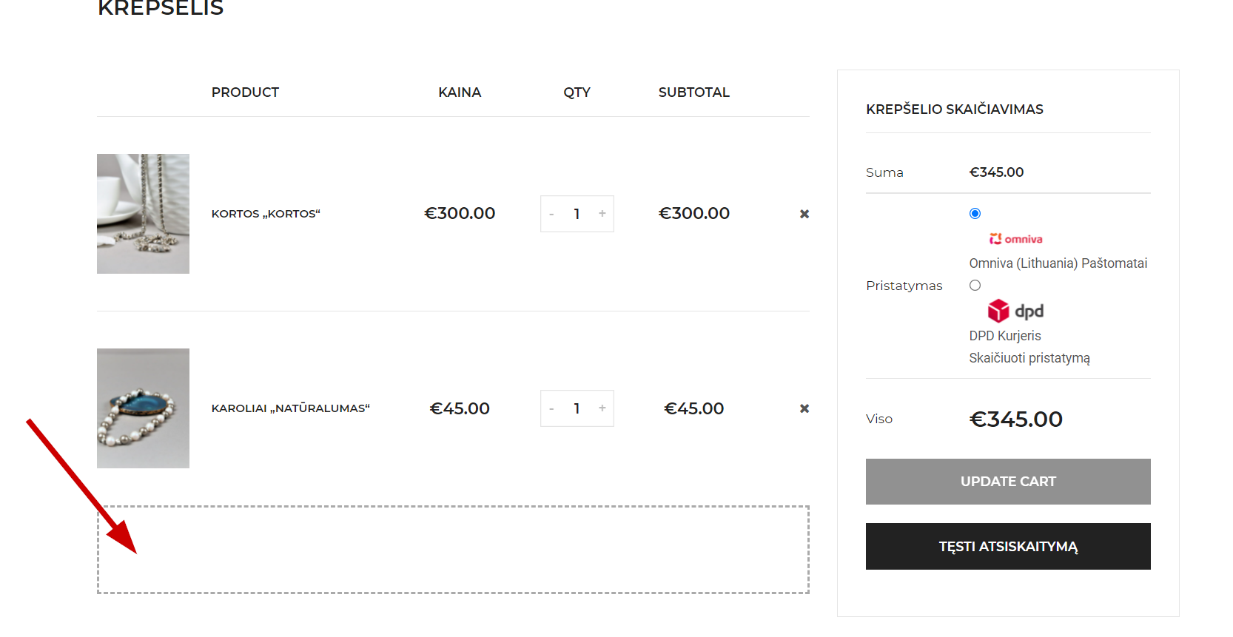
Task: Click Tęsti atsiskaitymą checkout button
Action: coord(1008,547)
